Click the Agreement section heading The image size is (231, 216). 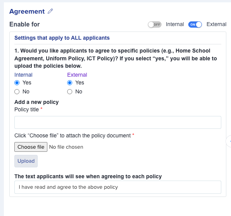tap(27, 11)
